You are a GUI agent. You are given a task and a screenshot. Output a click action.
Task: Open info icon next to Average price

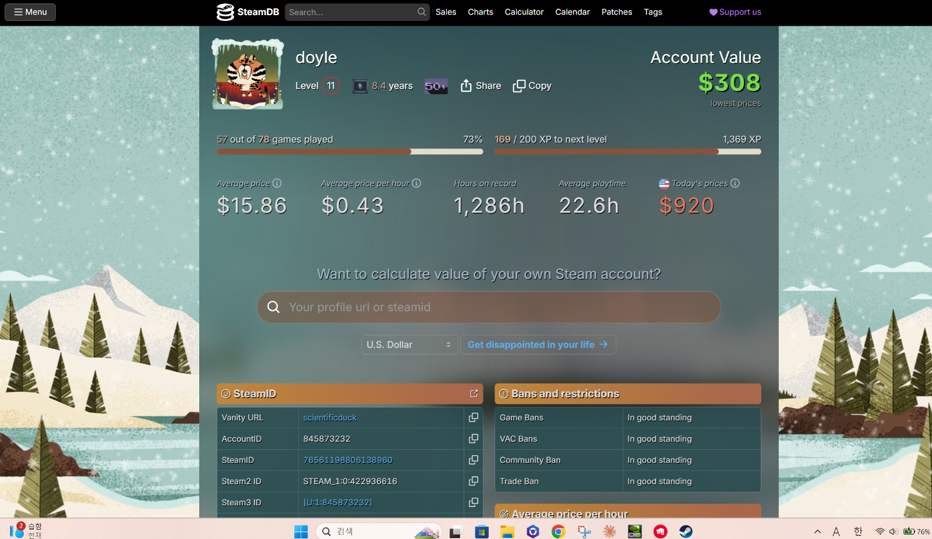click(x=277, y=183)
